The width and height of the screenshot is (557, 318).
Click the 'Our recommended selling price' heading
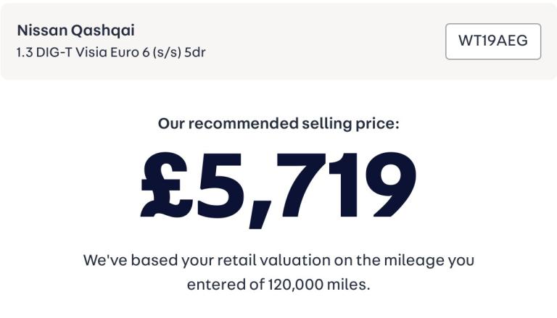pos(278,123)
